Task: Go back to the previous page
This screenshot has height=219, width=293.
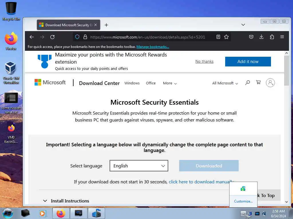Action: [32, 37]
